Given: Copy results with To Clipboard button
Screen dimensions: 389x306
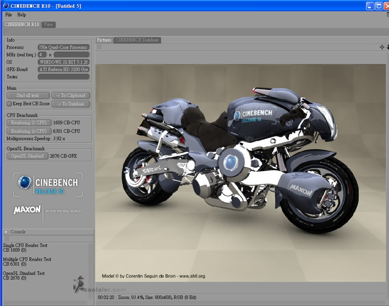Looking at the screenshot, I should (x=71, y=95).
